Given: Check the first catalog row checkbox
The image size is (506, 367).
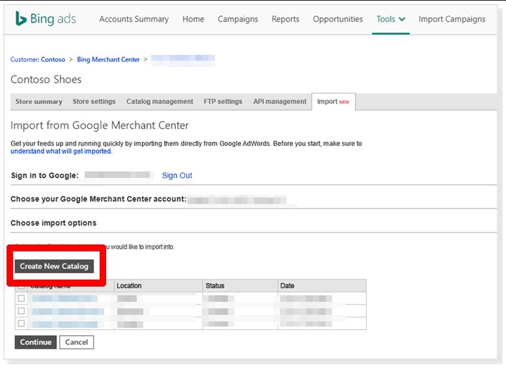Looking at the screenshot, I should click(21, 298).
